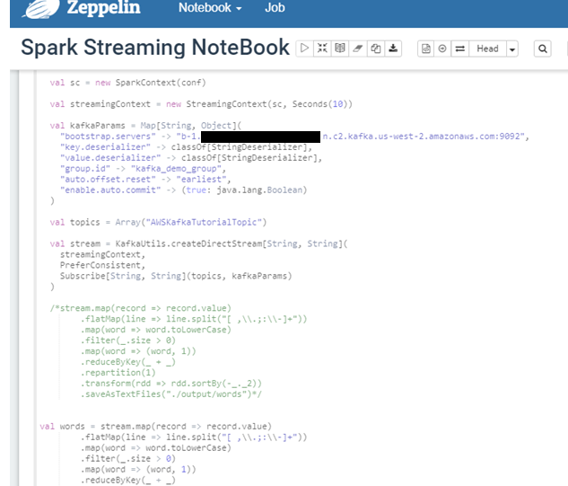Click the set revision circle-arrow icon
This screenshot has height=486, width=568.
(442, 49)
